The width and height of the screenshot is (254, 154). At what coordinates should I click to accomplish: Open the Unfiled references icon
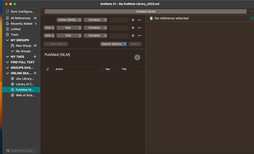7,29
